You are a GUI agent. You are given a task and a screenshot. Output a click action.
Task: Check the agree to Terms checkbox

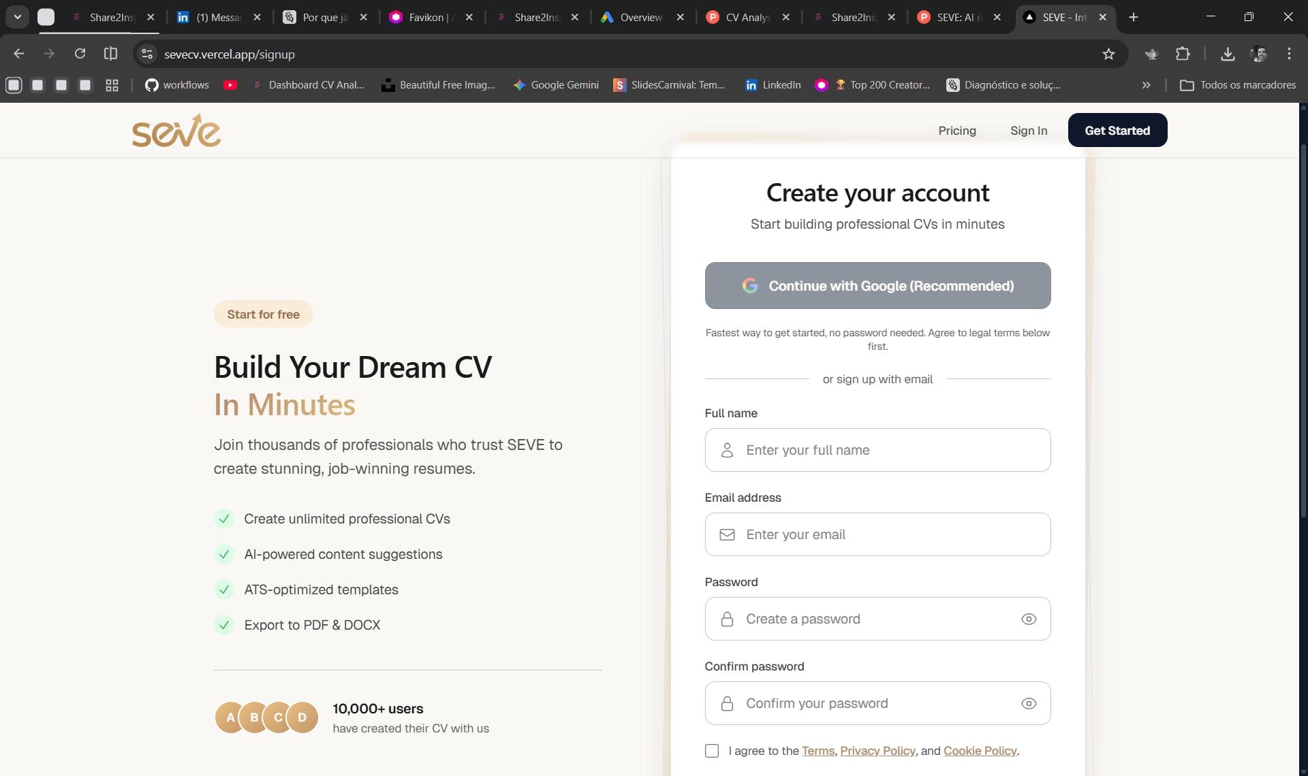tap(712, 751)
